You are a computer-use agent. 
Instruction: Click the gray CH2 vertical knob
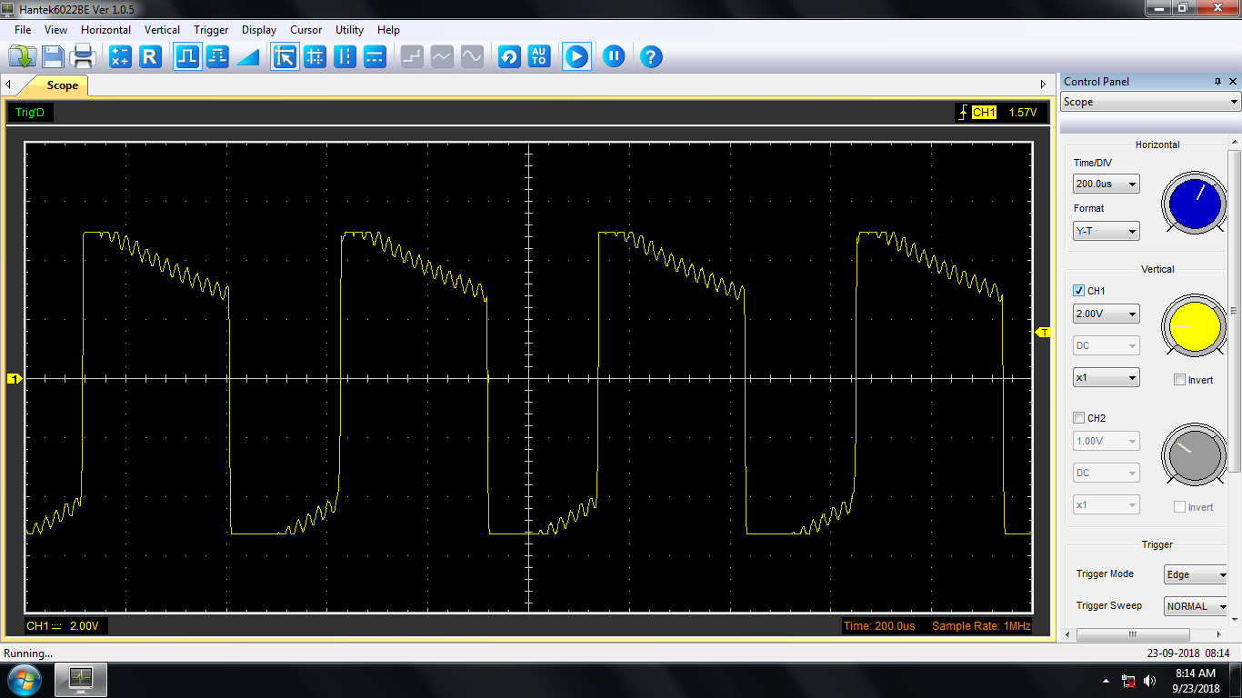(x=1195, y=454)
